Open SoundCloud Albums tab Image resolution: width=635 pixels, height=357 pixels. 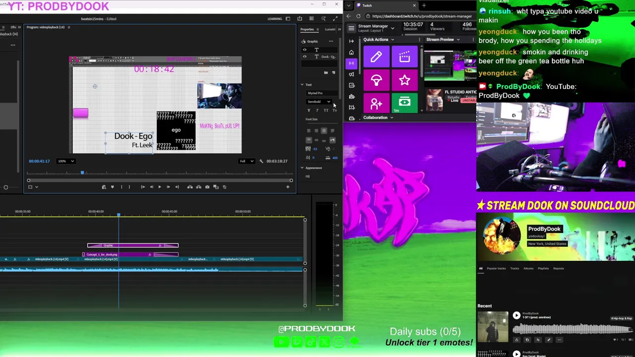pos(528,269)
